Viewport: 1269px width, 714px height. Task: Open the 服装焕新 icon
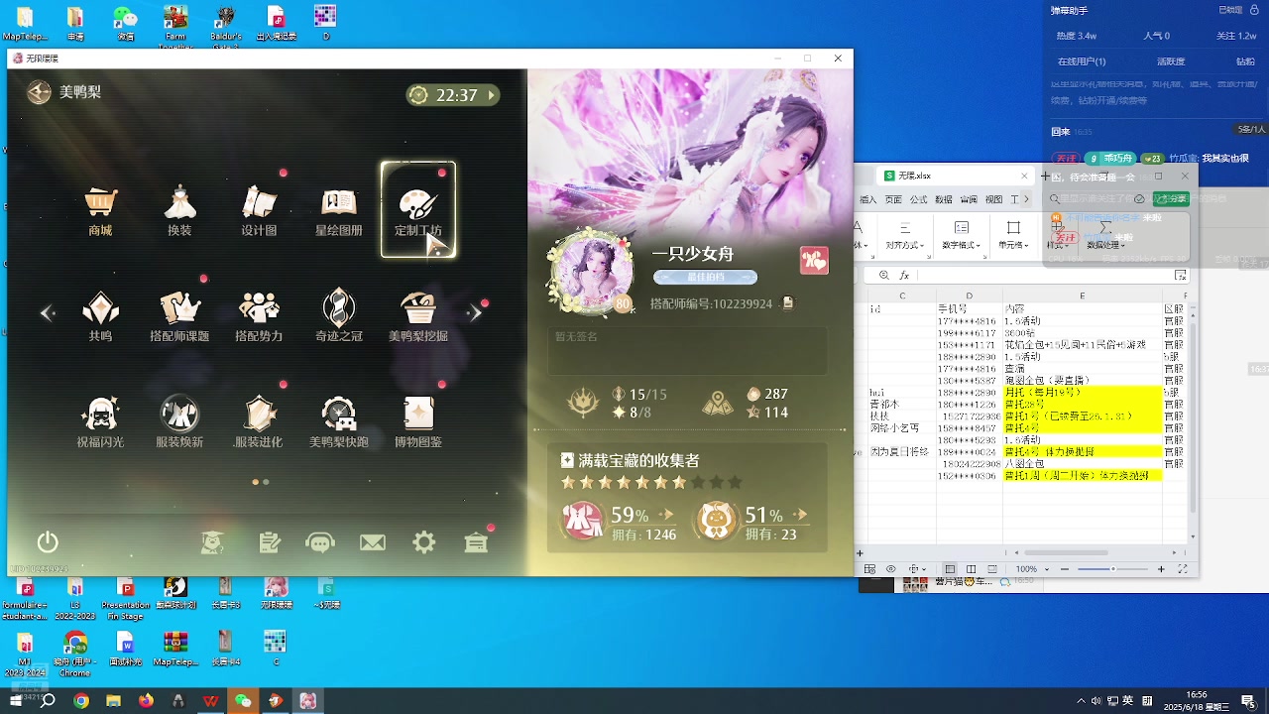click(179, 422)
